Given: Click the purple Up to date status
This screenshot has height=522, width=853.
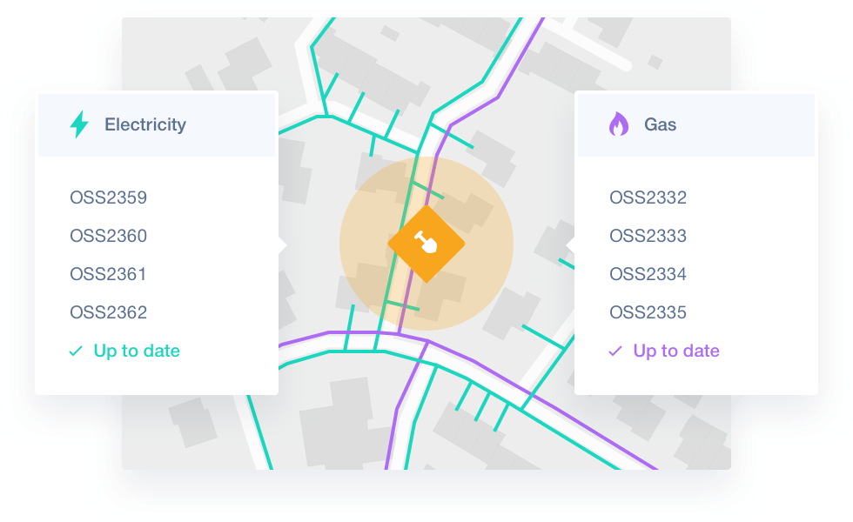Looking at the screenshot, I should pyautogui.click(x=676, y=351).
